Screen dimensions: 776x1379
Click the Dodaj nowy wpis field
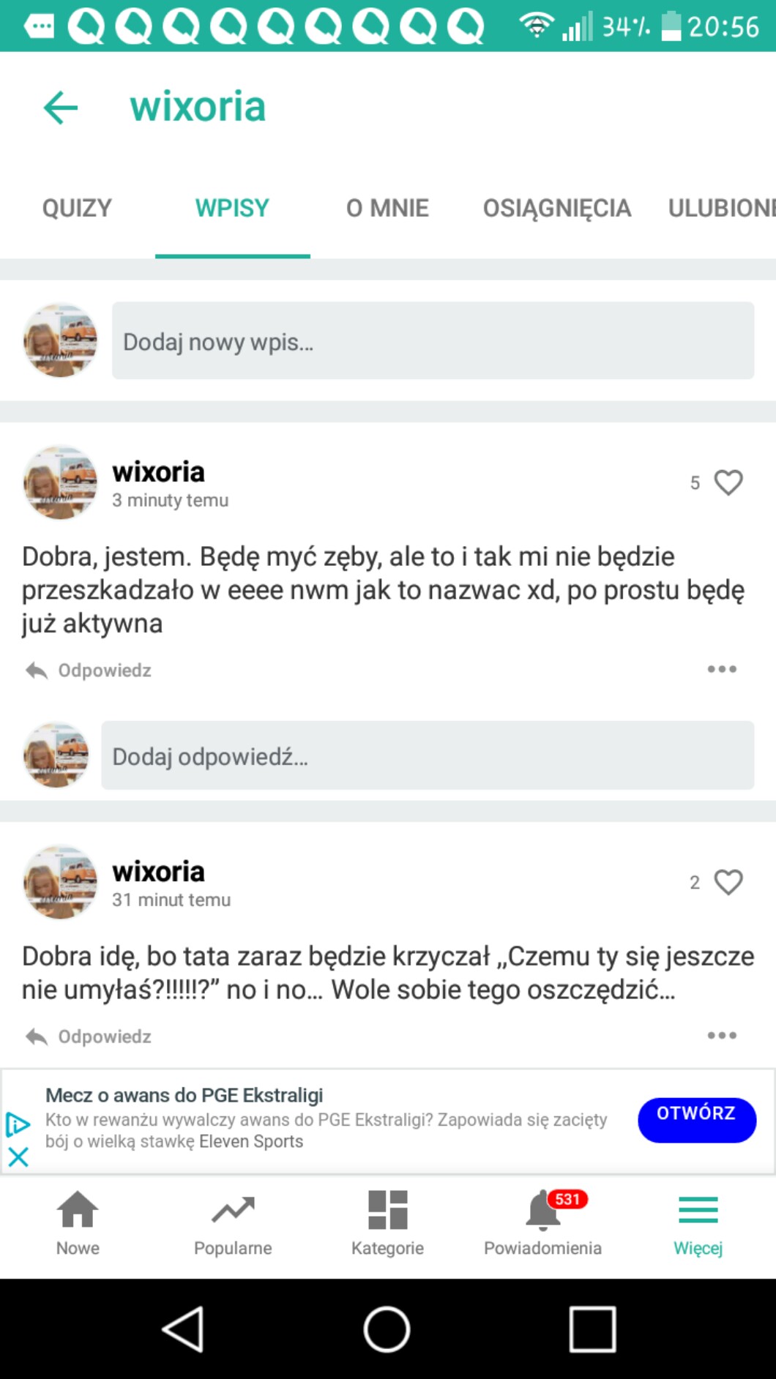[x=433, y=341]
